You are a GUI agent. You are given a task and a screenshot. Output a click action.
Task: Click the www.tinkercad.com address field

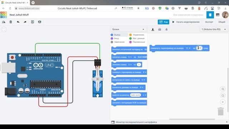(x=29, y=8)
